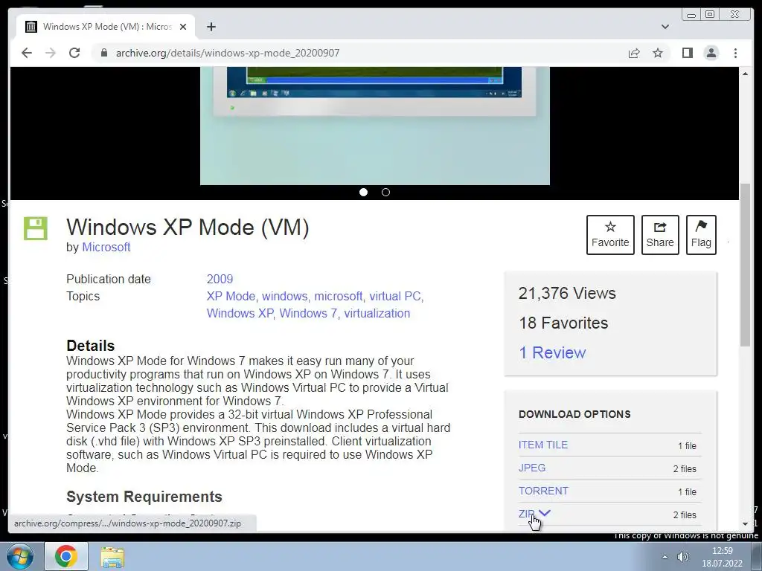
Task: Select the second carousel dot
Action: [386, 193]
